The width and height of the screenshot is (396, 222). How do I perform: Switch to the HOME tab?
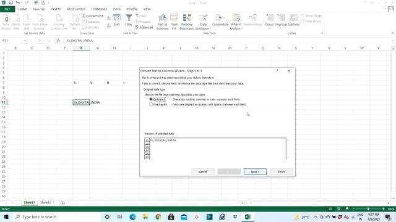23,9
